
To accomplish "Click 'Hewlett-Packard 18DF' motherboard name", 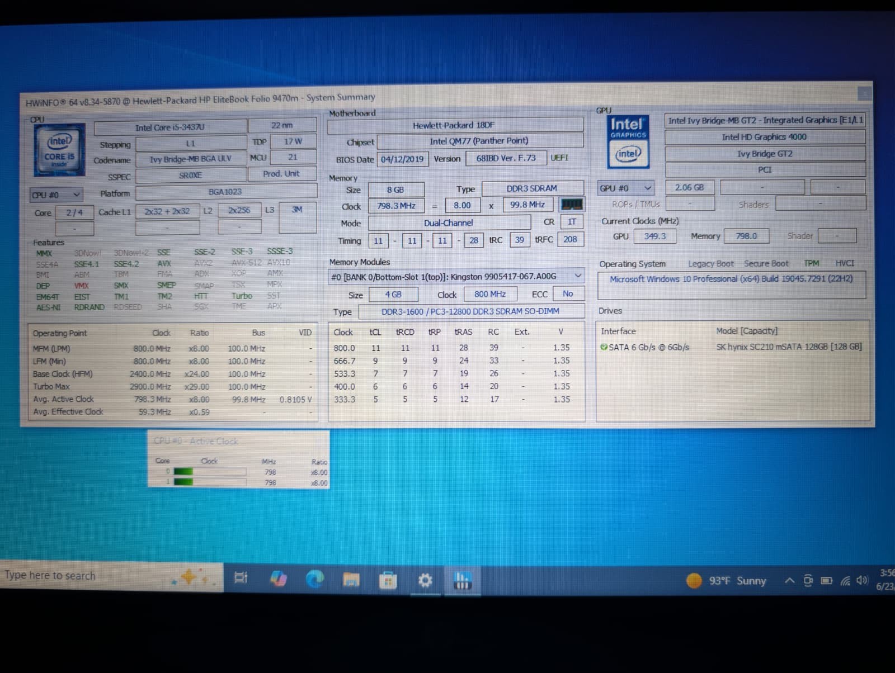I will click(454, 125).
